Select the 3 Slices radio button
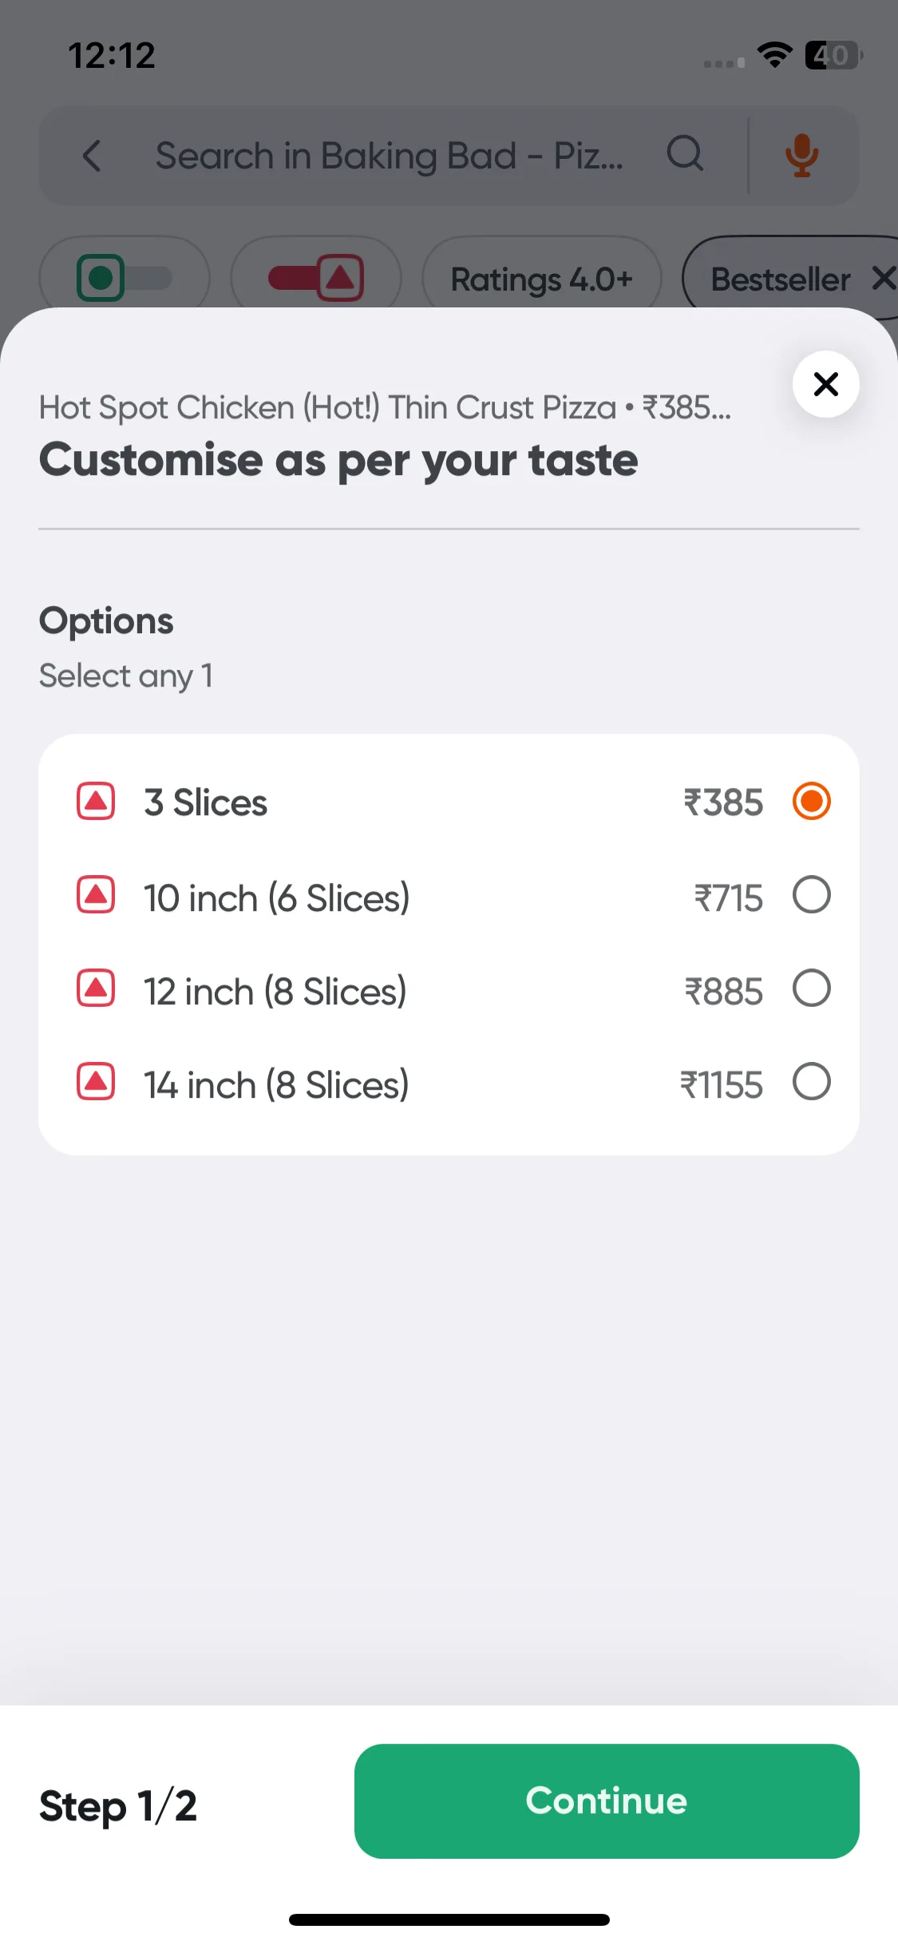Image resolution: width=898 pixels, height=1945 pixels. pos(812,801)
